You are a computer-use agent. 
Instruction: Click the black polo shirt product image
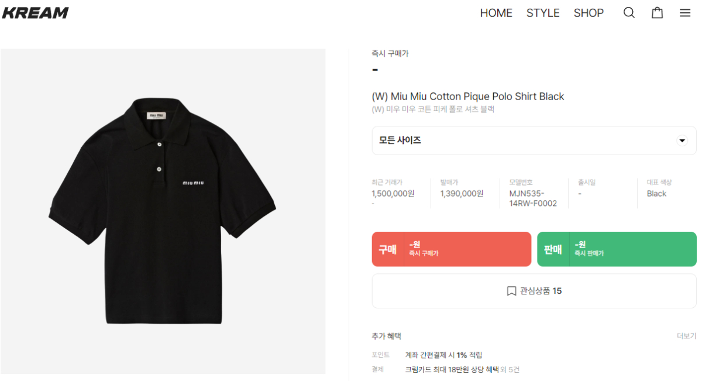[x=163, y=211]
